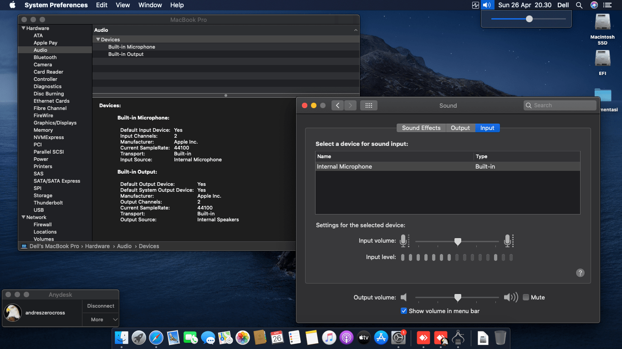Viewport: 622px width, 349px height.
Task: Open Maps from the dock
Action: tap(225, 338)
